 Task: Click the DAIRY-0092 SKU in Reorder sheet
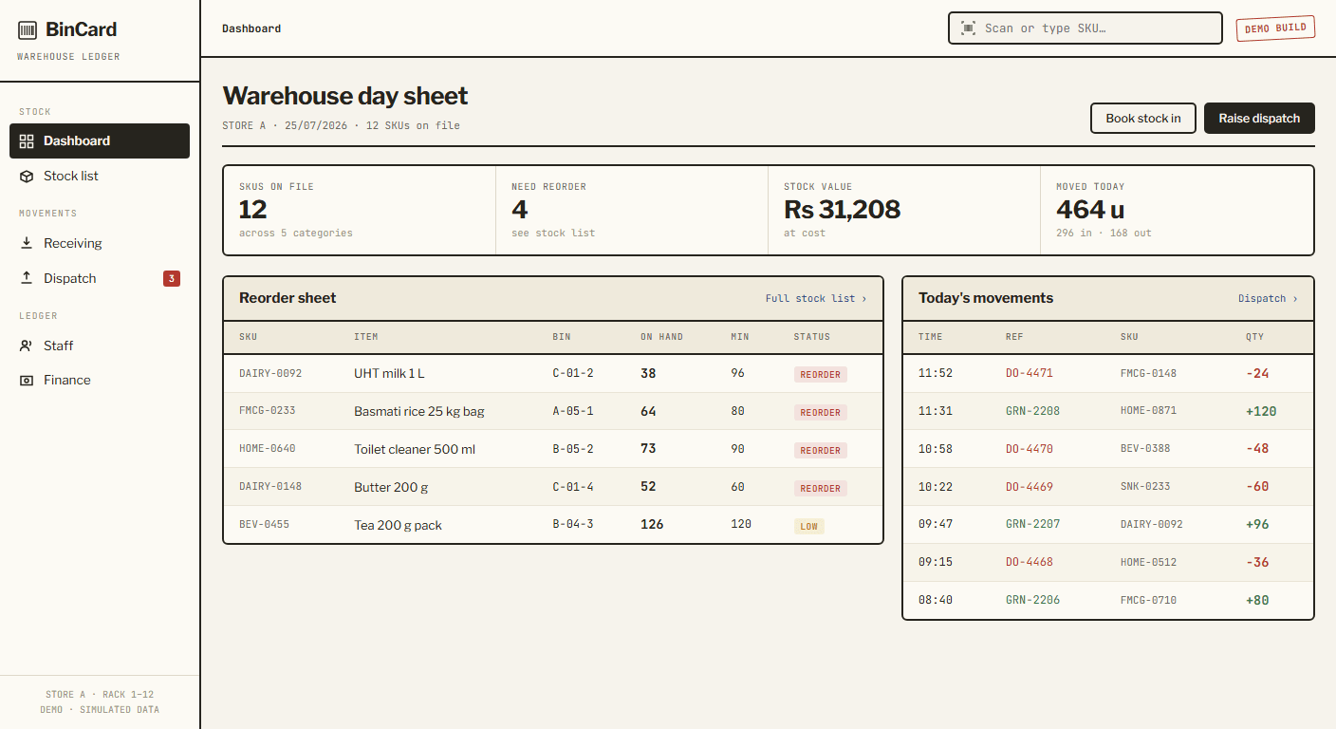click(270, 373)
